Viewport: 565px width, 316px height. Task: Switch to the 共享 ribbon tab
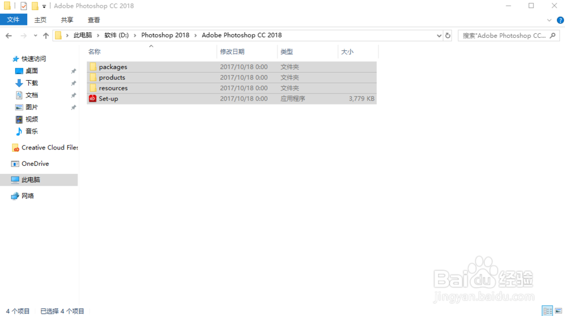click(x=67, y=20)
